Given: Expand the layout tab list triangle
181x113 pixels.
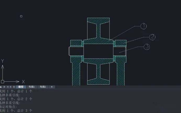Looking at the screenshot, I should [x=1, y=87].
